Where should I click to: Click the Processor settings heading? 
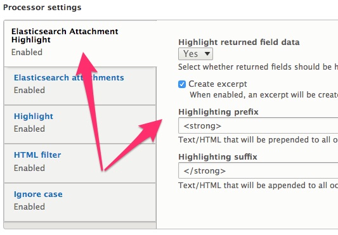click(x=42, y=8)
